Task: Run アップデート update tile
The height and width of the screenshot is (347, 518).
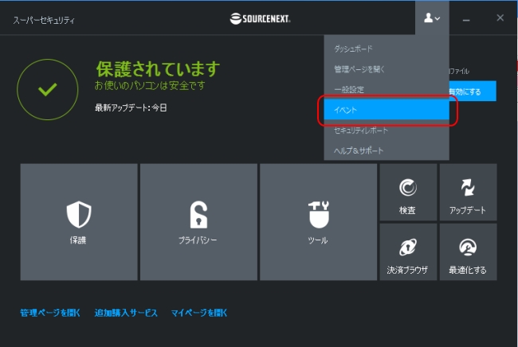Action: point(468,193)
